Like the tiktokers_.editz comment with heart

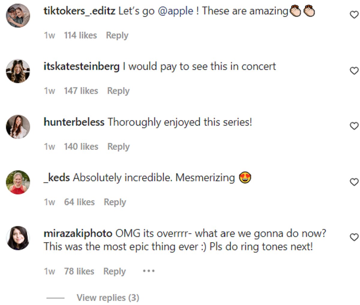click(x=354, y=14)
